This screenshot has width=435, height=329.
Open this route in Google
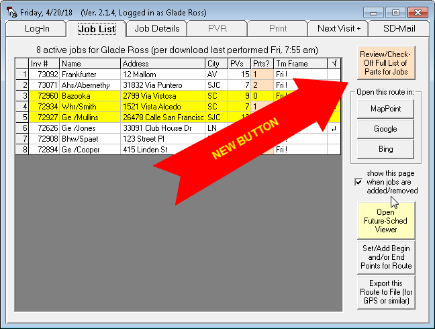385,129
